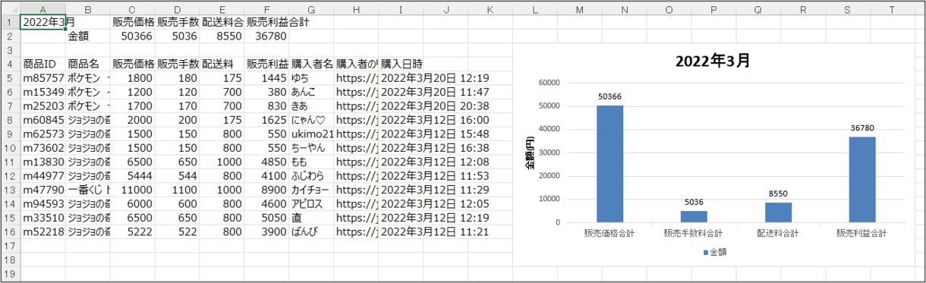Select the 購入日時 header cell
Screen dimensions: 926x283
pyautogui.click(x=400, y=64)
